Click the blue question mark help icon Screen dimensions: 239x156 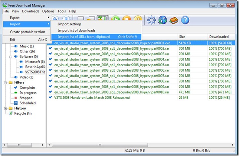[185, 20]
